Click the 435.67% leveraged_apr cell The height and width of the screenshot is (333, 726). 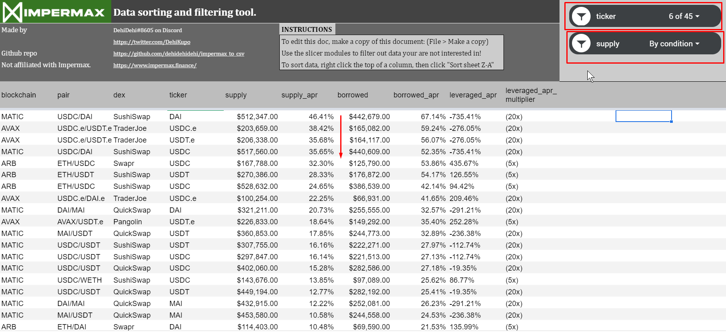point(464,163)
